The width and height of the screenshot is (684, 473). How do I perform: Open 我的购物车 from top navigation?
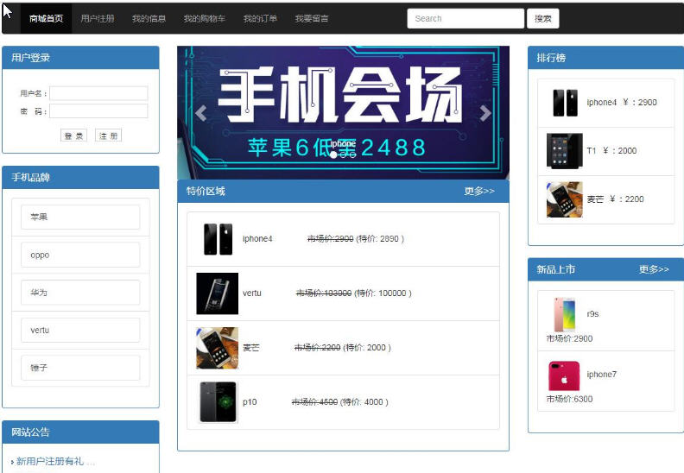[204, 18]
